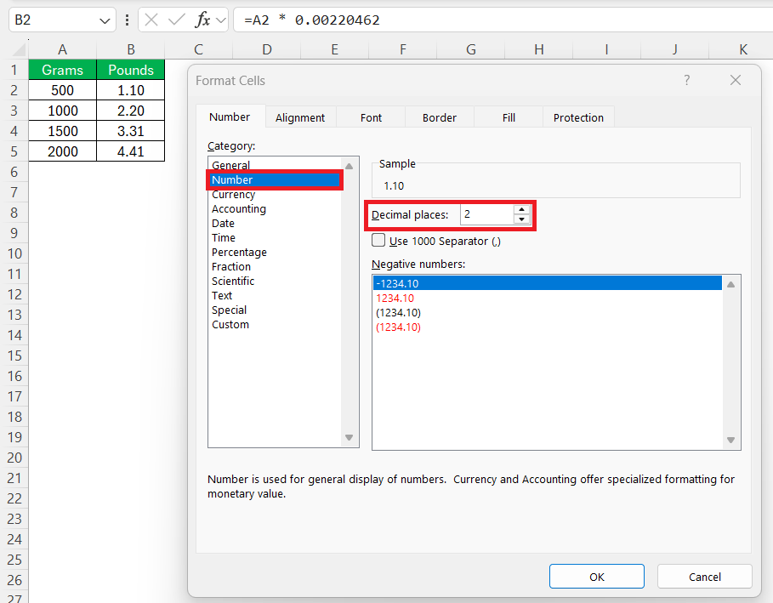Select Percentage category
Image resolution: width=773 pixels, height=603 pixels.
click(275, 252)
